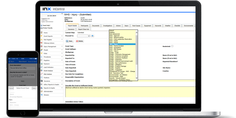Image resolution: width=236 pixels, height=118 pixels.
Task: Click the People icon in sidebar
Action: 42,50
